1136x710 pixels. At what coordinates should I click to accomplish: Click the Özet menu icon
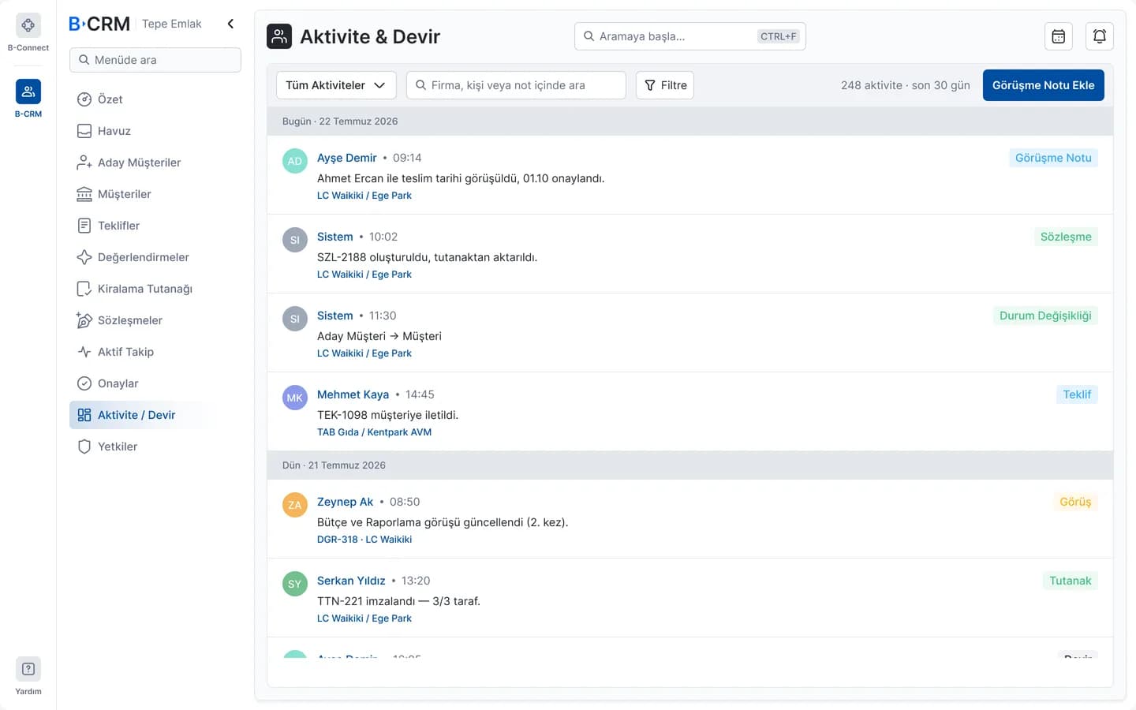point(84,99)
